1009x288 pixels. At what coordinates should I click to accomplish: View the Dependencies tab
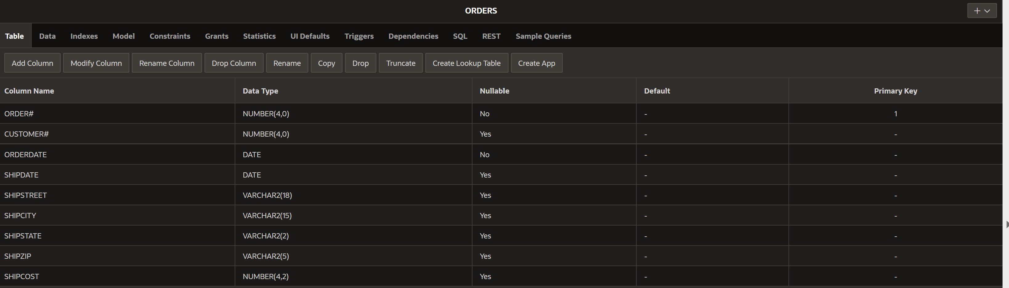pyautogui.click(x=413, y=36)
